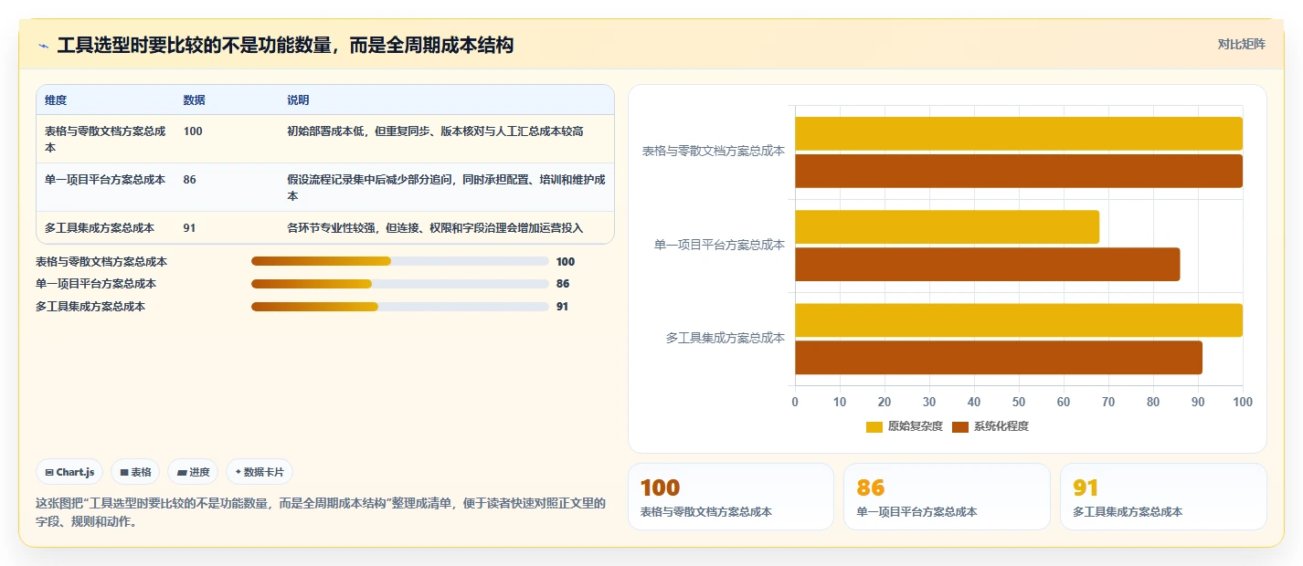The image size is (1303, 566).
Task: Click the x-axis tick 100
Action: 1243,402
